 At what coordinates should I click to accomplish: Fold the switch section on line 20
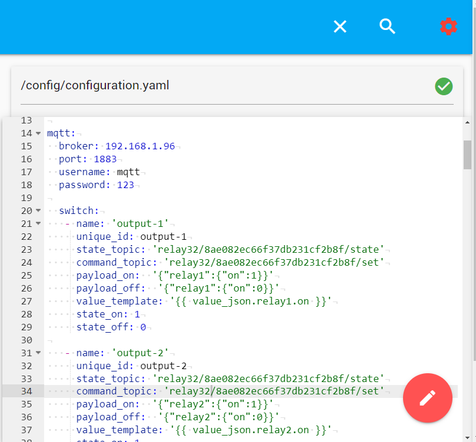tap(38, 211)
